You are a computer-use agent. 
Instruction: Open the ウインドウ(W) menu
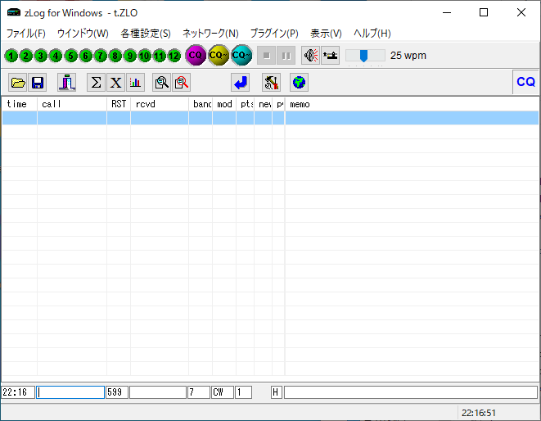83,34
